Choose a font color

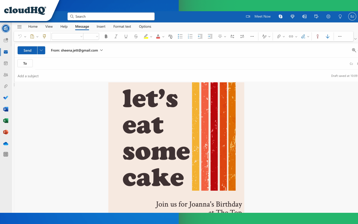(158, 36)
